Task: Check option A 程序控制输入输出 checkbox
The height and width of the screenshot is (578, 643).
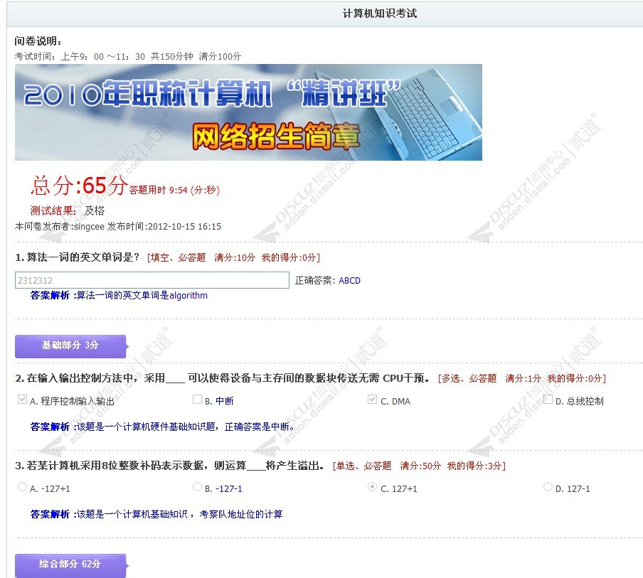Action: pos(22,400)
